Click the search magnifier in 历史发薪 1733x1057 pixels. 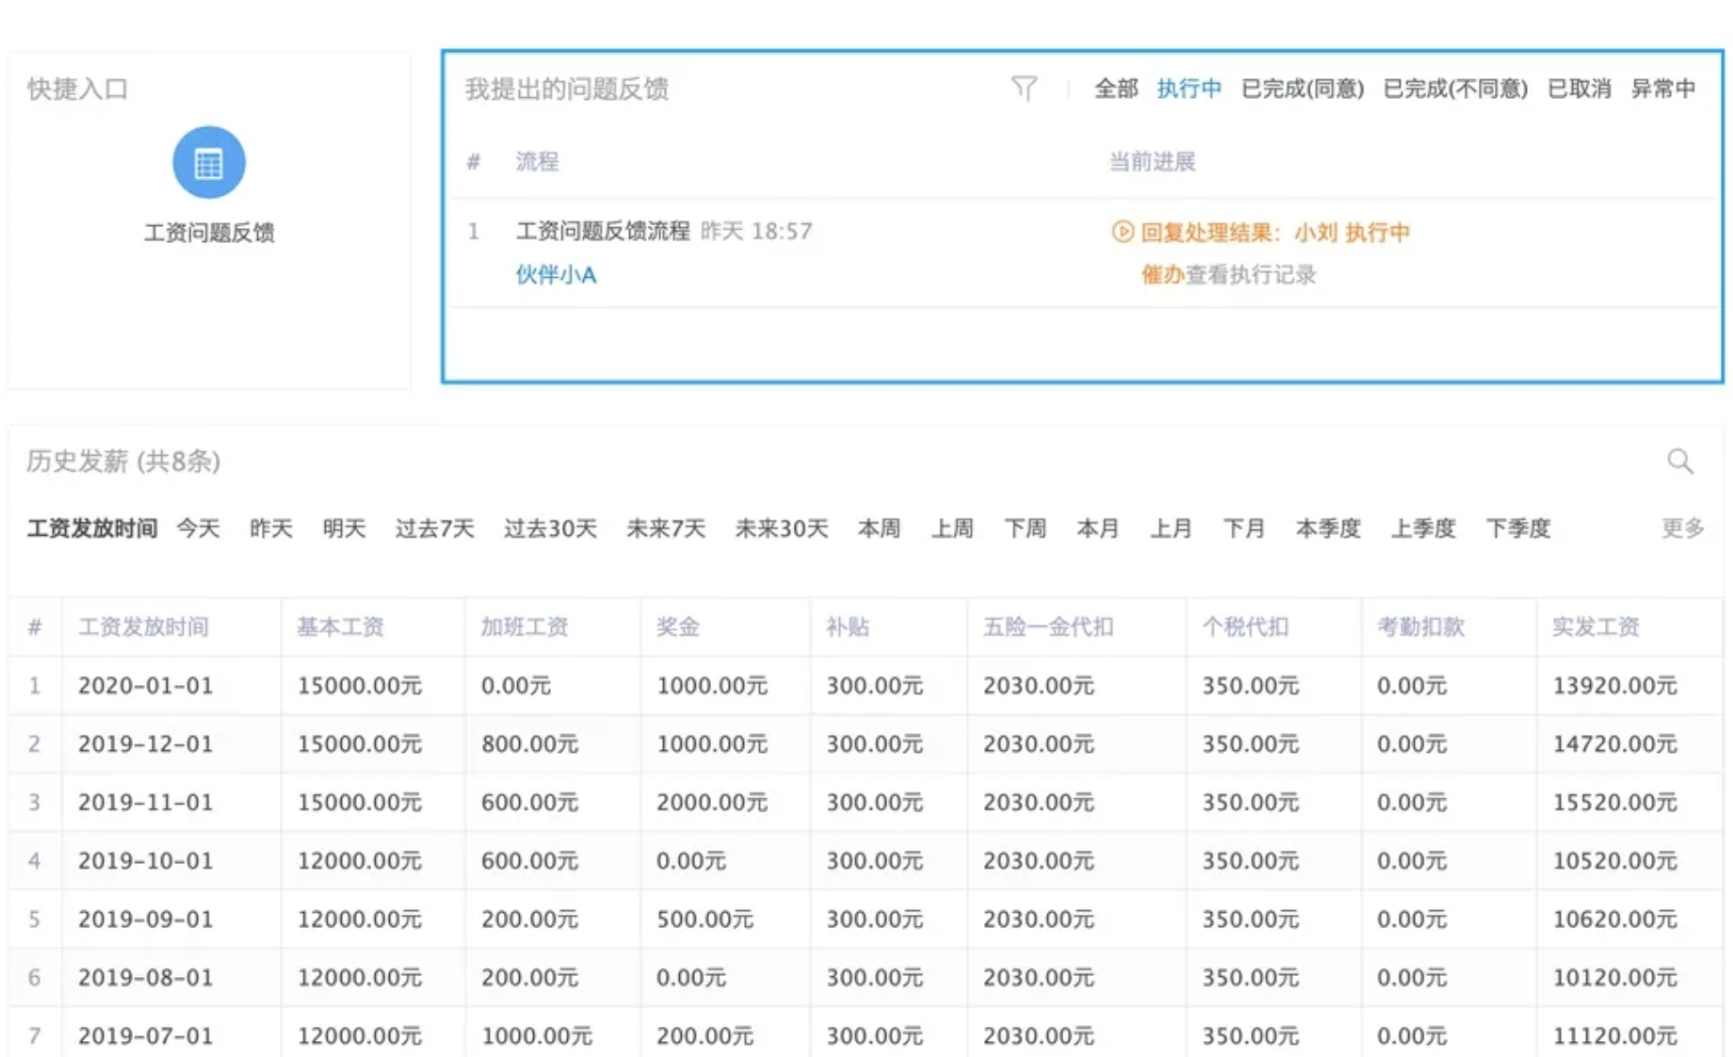(1679, 462)
